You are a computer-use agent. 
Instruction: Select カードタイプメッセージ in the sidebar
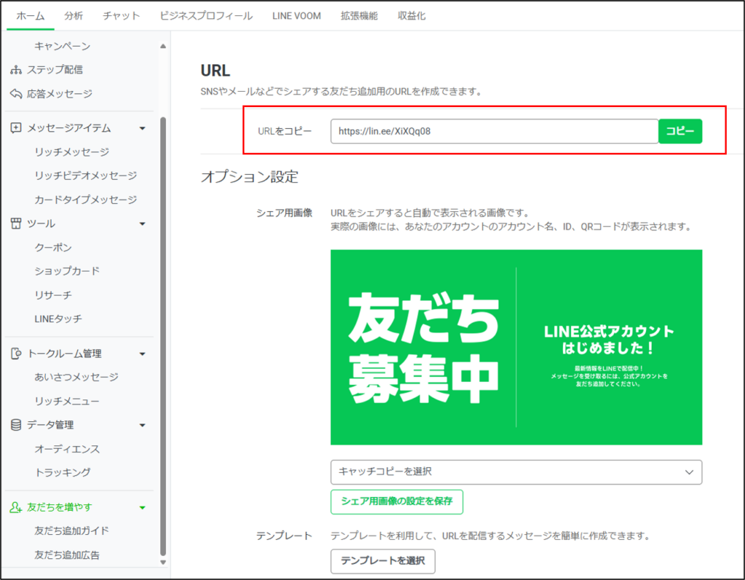(x=86, y=199)
